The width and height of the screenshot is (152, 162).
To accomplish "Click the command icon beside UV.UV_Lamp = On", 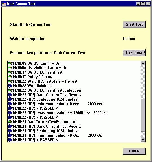I will coord(10,63).
